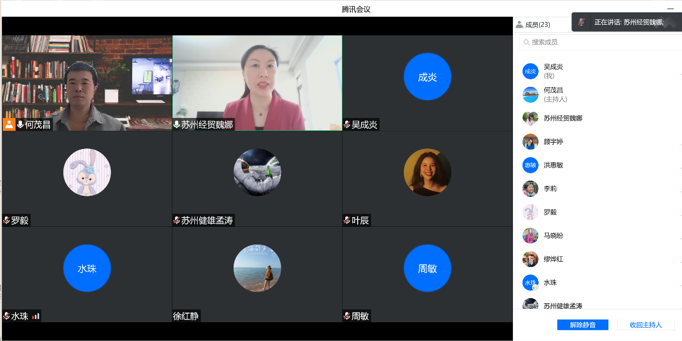Click the orange host badge beside 何茂昌
Screen dimensions: 682x341
[9, 124]
